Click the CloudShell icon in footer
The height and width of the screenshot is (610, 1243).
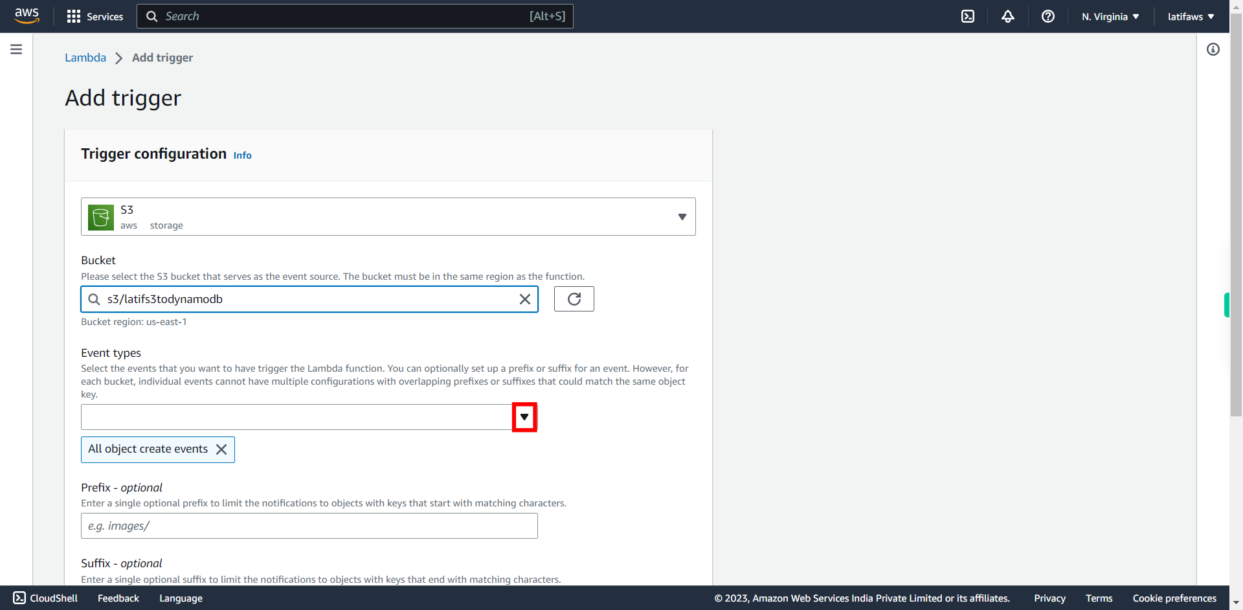coord(19,598)
